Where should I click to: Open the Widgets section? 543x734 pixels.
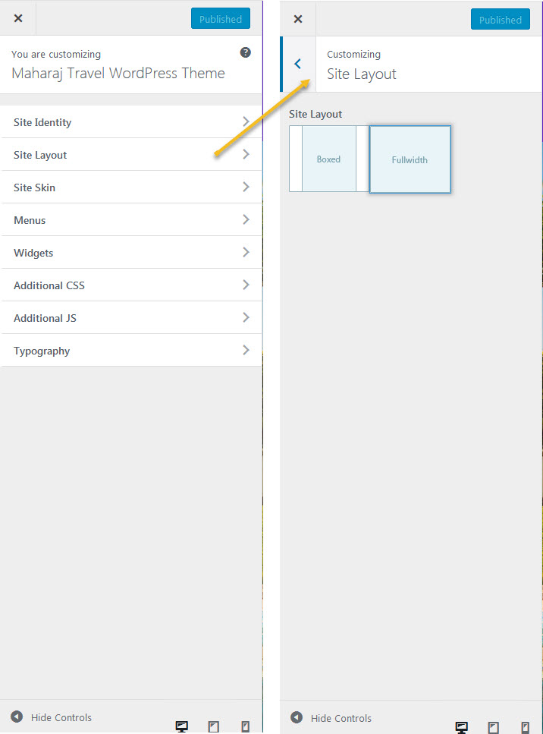131,253
